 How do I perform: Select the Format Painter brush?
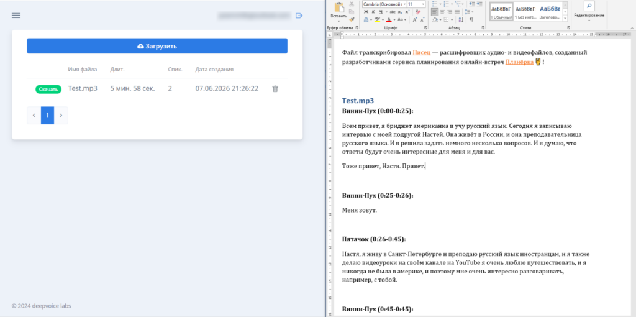point(352,19)
